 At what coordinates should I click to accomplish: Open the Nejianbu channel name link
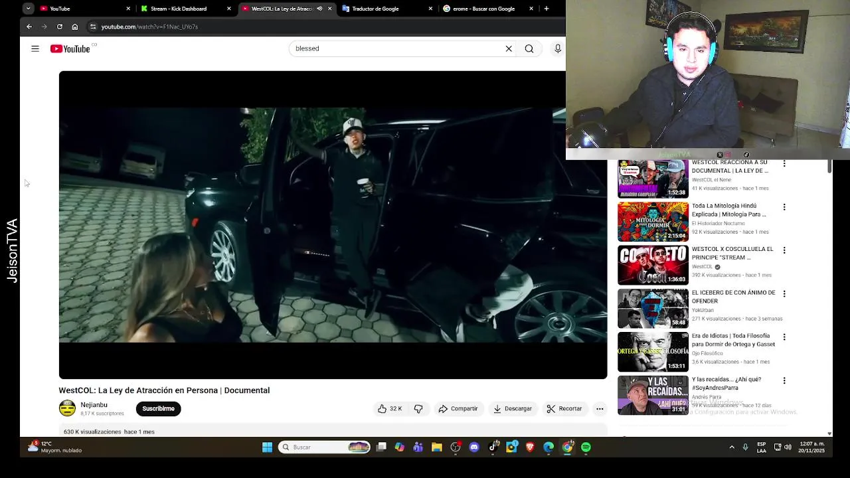click(94, 405)
